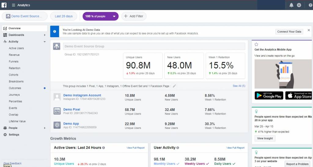
Task: Click the People group icon in sidebar
Action: (5, 128)
